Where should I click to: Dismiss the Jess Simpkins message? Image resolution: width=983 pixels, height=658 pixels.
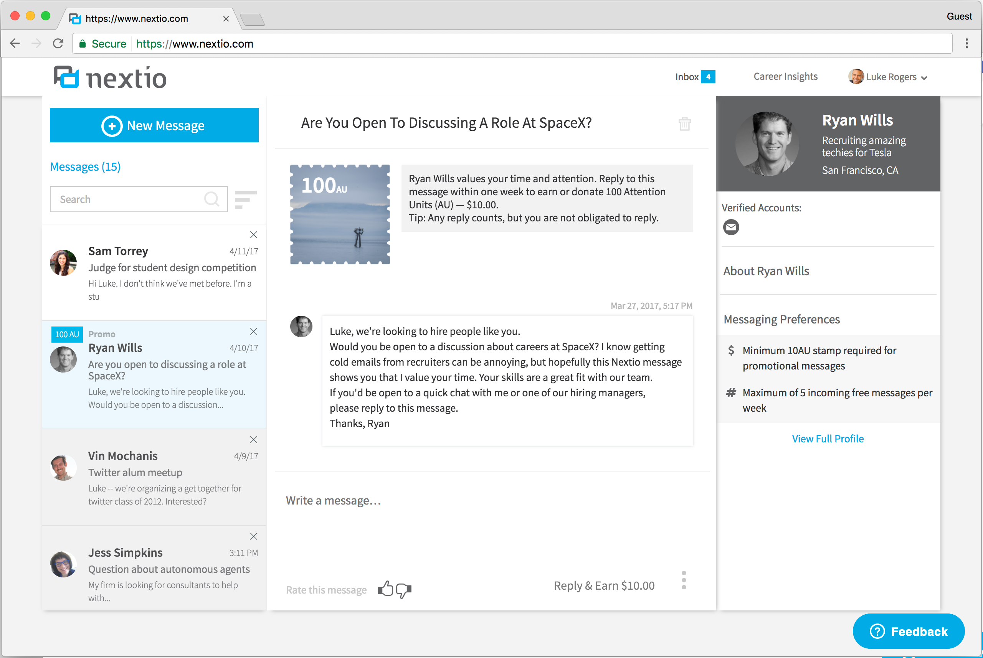[253, 536]
